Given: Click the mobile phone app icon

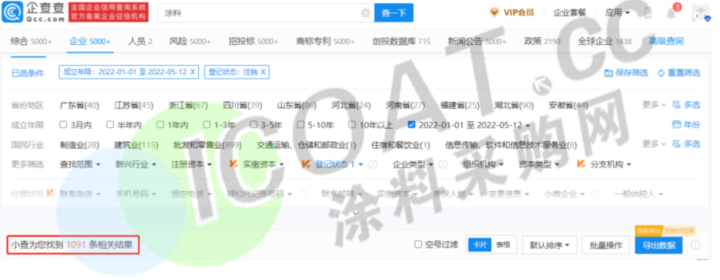Looking at the screenshot, I should (647, 13).
